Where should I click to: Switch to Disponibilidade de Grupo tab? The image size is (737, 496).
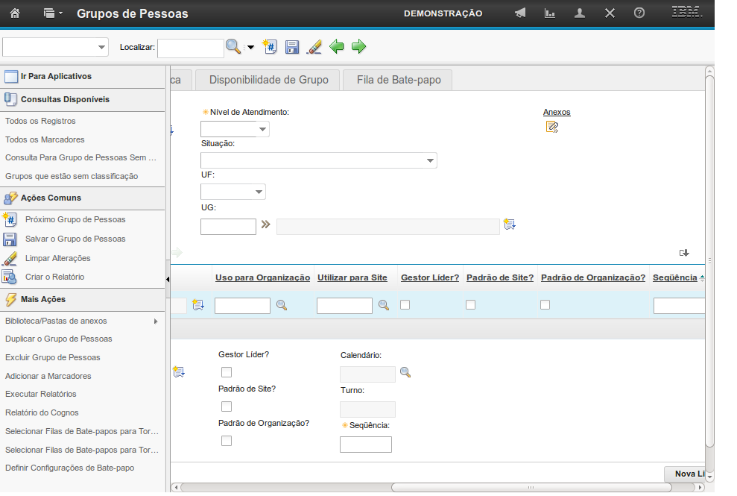coord(268,80)
